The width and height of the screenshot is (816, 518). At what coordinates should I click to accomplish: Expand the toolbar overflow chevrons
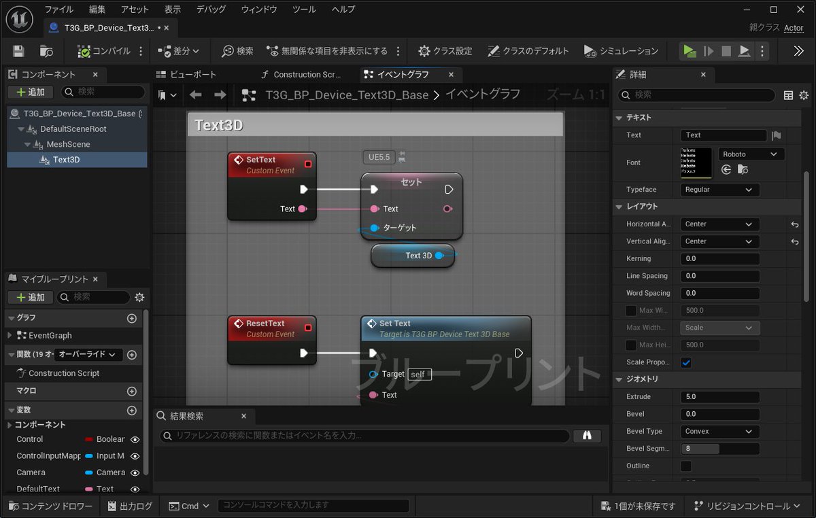click(x=799, y=51)
